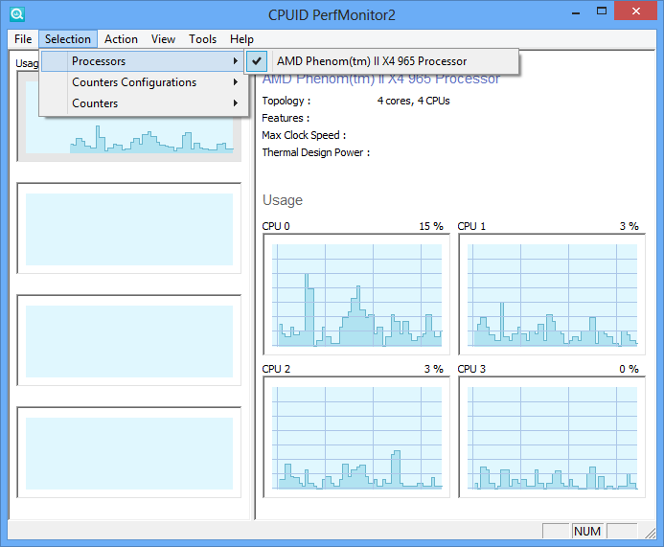Screen dimensions: 664x547
Task: Click the 'CPU 1' label
Action: (x=471, y=226)
